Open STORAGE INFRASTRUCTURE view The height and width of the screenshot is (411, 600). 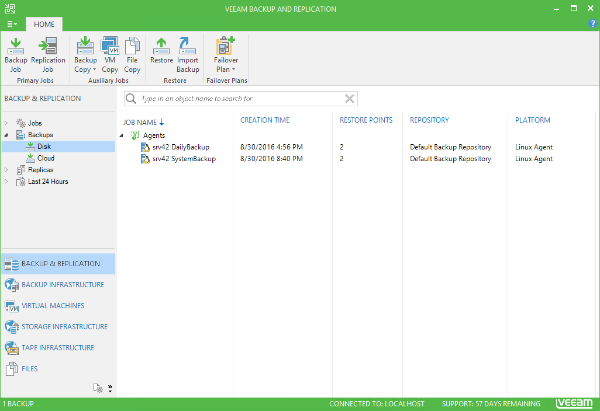(x=58, y=326)
